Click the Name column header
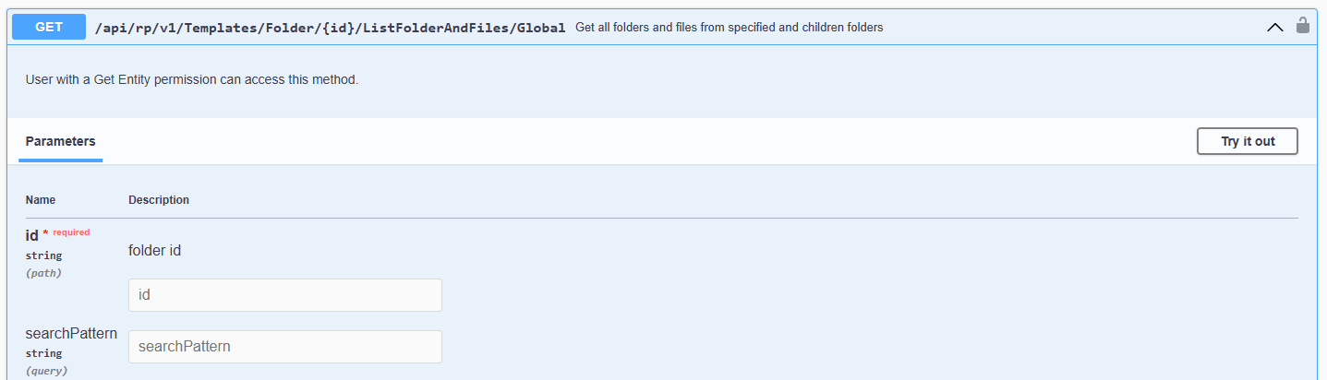Image resolution: width=1327 pixels, height=380 pixels. point(41,200)
